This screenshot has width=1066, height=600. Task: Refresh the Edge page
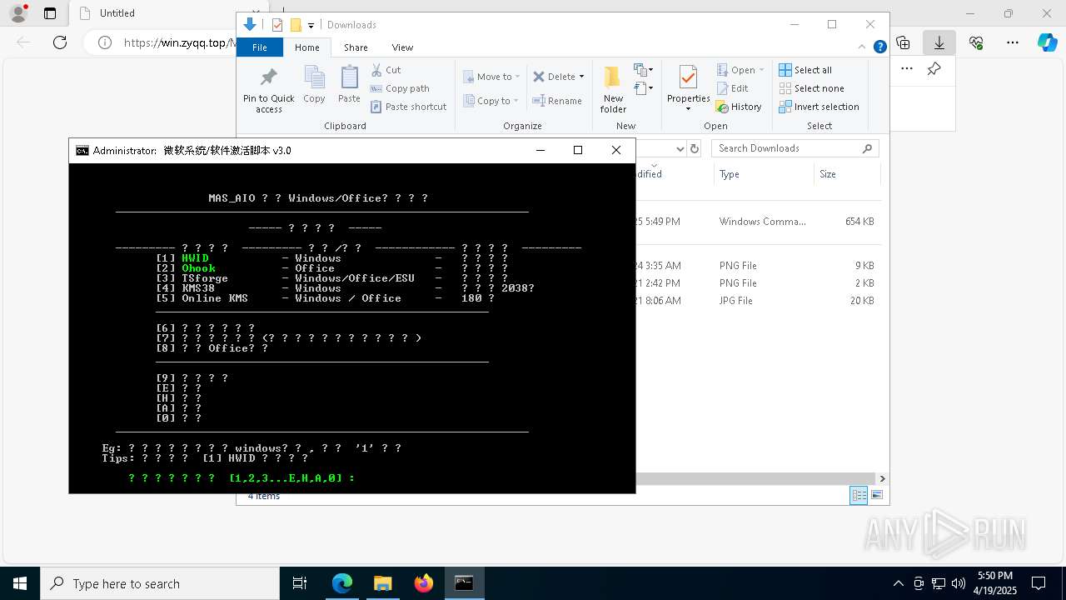pos(60,42)
